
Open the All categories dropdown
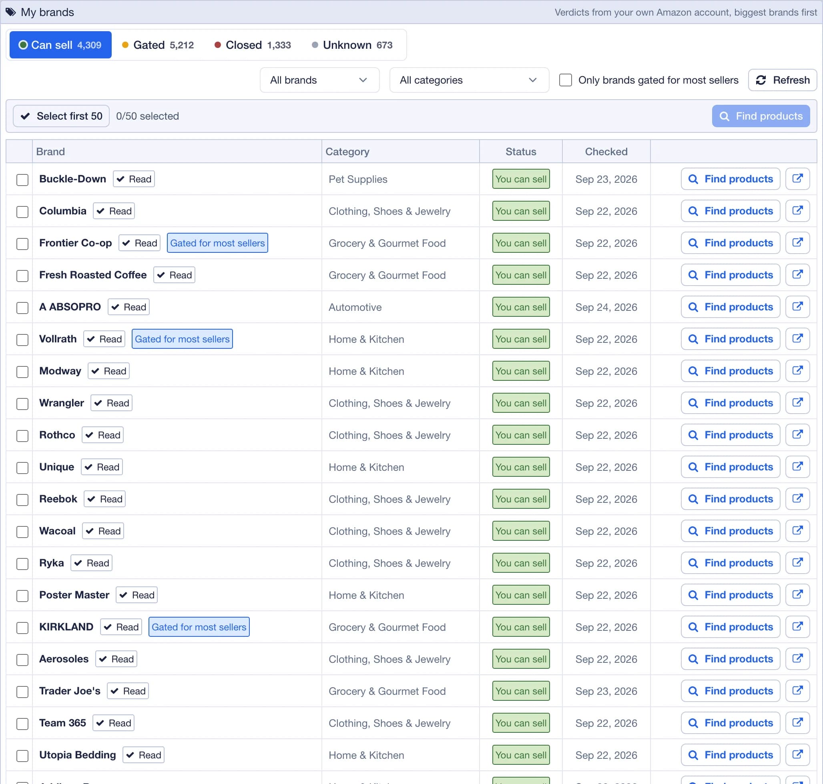pos(469,80)
